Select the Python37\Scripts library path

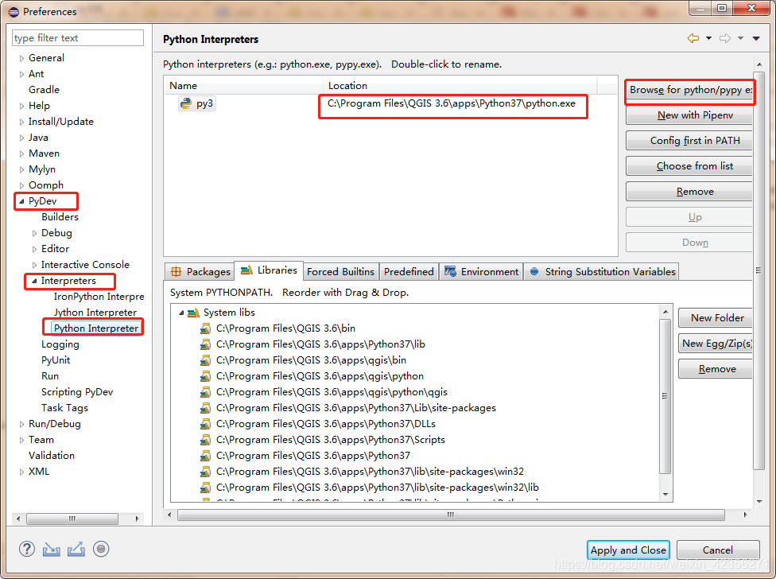tap(330, 440)
